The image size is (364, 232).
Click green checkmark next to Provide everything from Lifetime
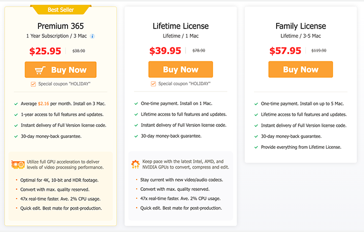pos(256,147)
